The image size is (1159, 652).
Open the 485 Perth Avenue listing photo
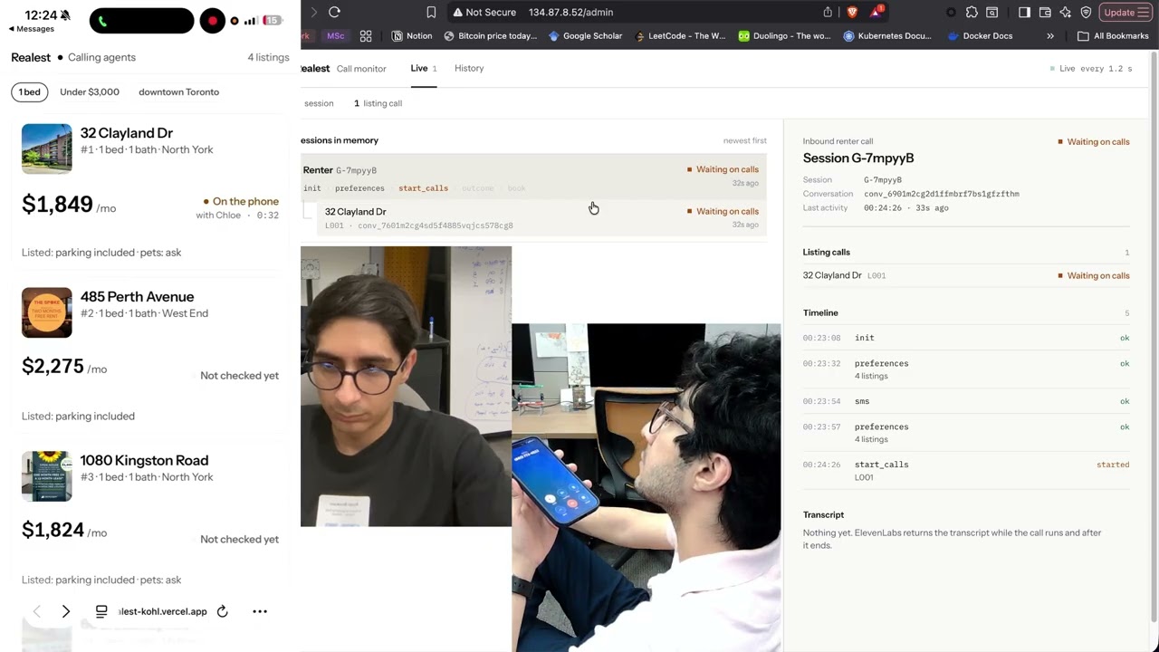47,312
